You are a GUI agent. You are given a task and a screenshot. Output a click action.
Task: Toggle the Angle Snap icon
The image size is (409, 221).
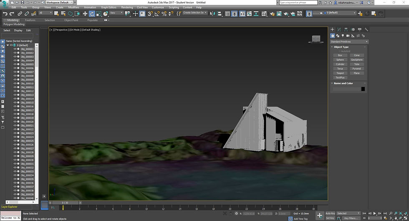[x=157, y=13]
